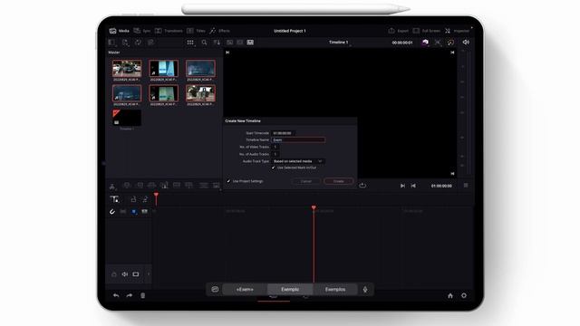Open the Effects tab
The width and height of the screenshot is (580, 326).
pyautogui.click(x=219, y=31)
